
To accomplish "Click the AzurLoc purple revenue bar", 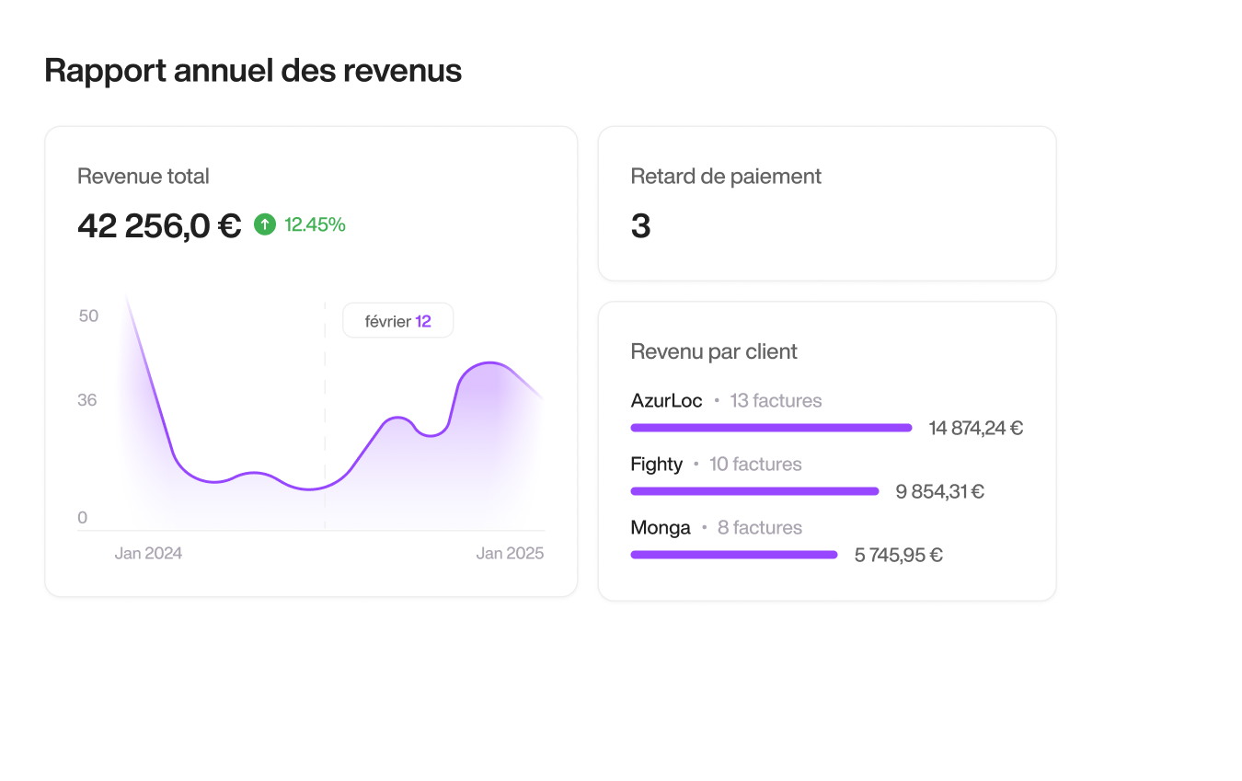I will tap(771, 428).
